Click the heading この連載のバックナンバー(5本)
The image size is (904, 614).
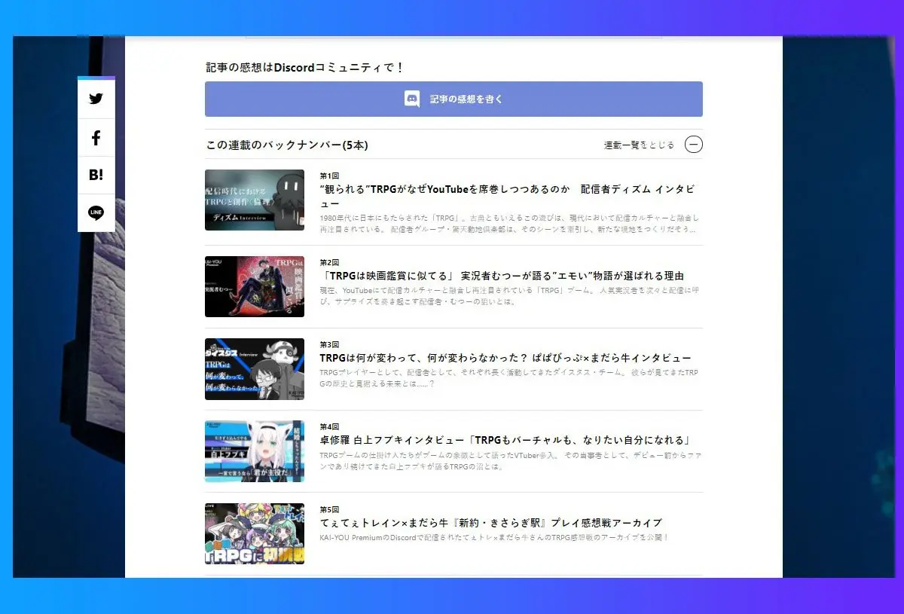[x=287, y=145]
